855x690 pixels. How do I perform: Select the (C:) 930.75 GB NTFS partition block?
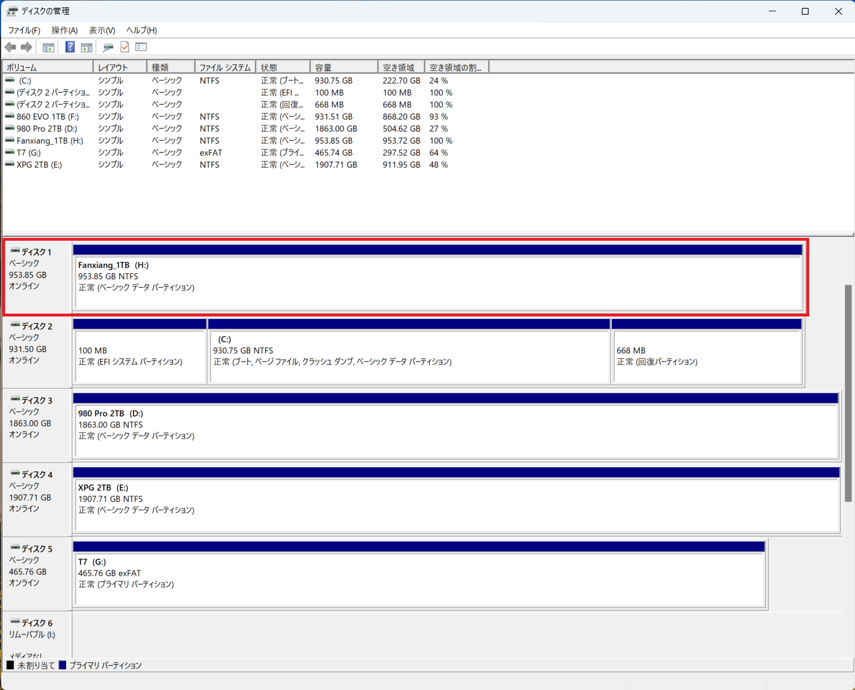pos(409,351)
